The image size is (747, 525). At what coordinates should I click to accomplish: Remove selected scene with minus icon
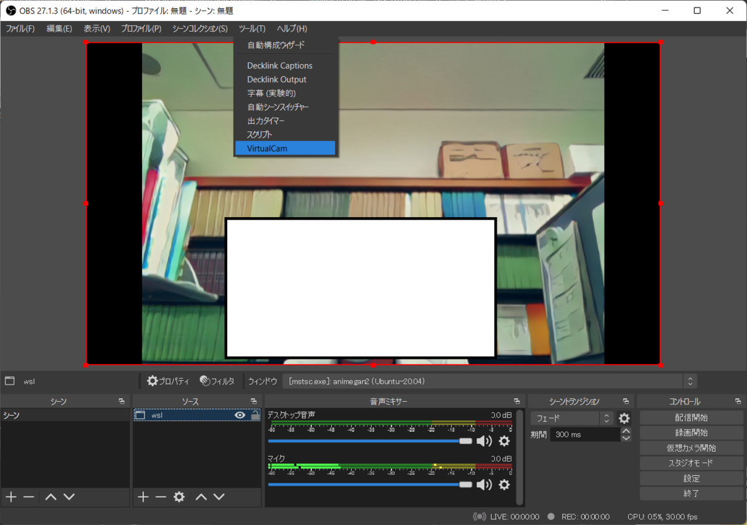coord(29,496)
